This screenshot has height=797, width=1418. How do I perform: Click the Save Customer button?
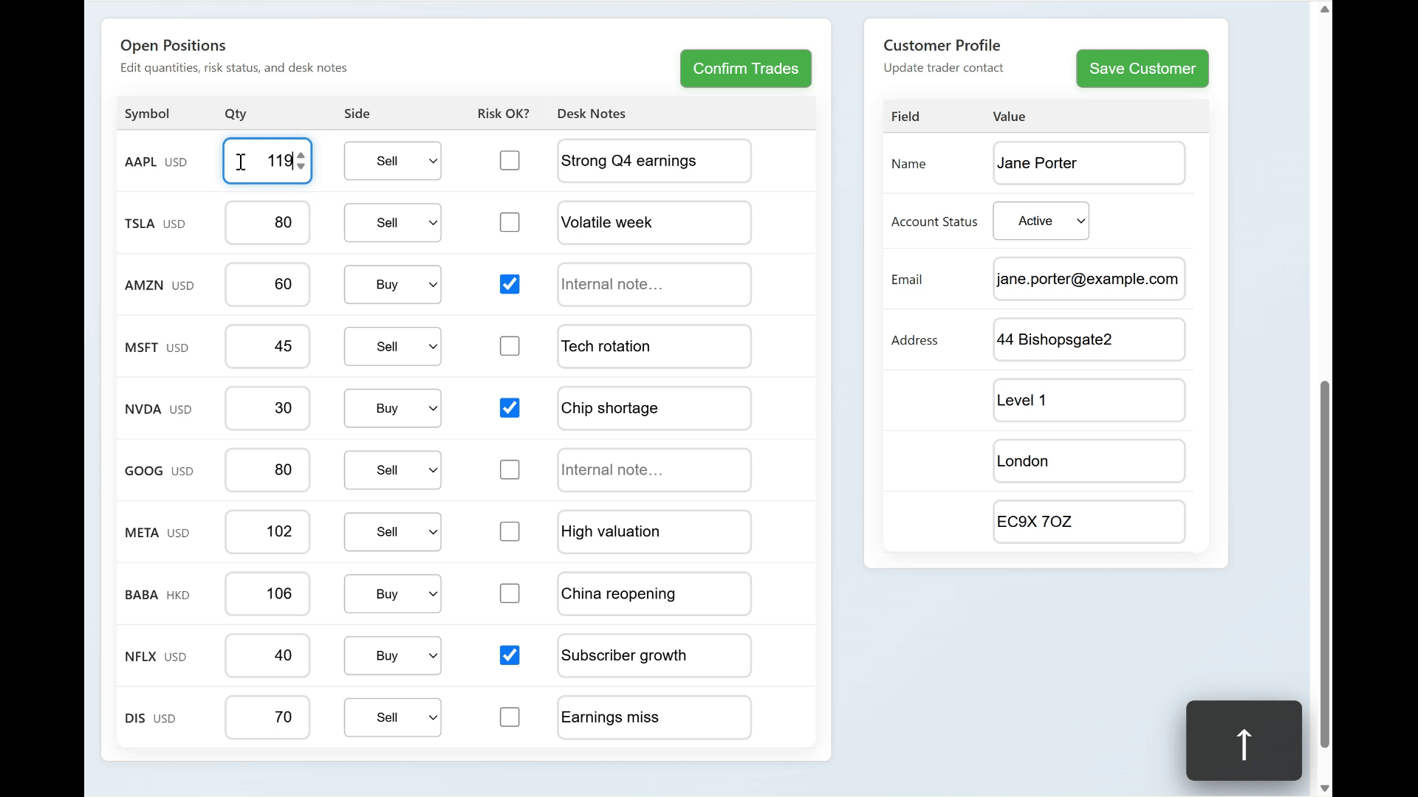1142,69
